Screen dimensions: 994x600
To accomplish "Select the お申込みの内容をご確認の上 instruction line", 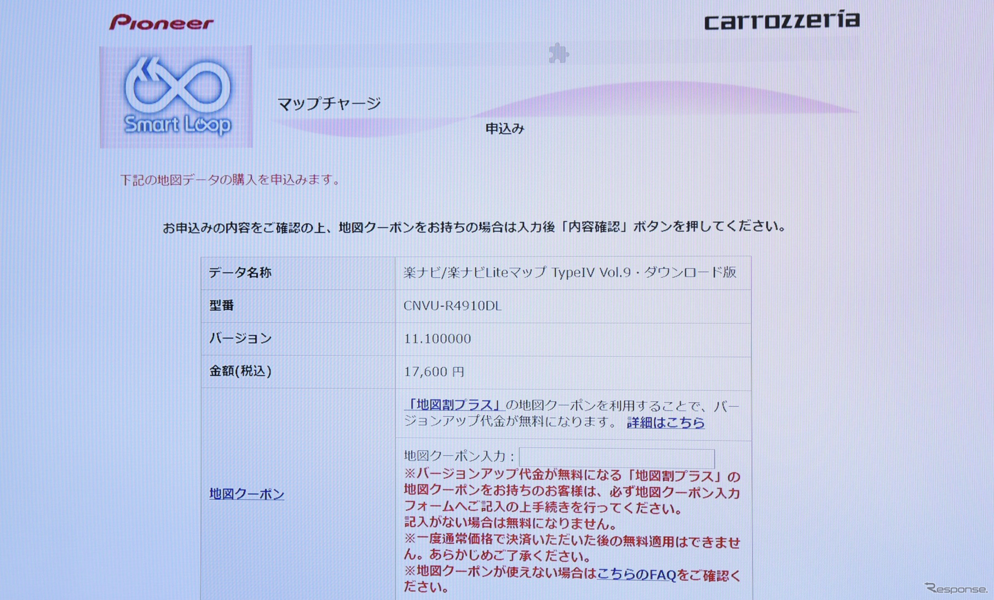I will [474, 226].
